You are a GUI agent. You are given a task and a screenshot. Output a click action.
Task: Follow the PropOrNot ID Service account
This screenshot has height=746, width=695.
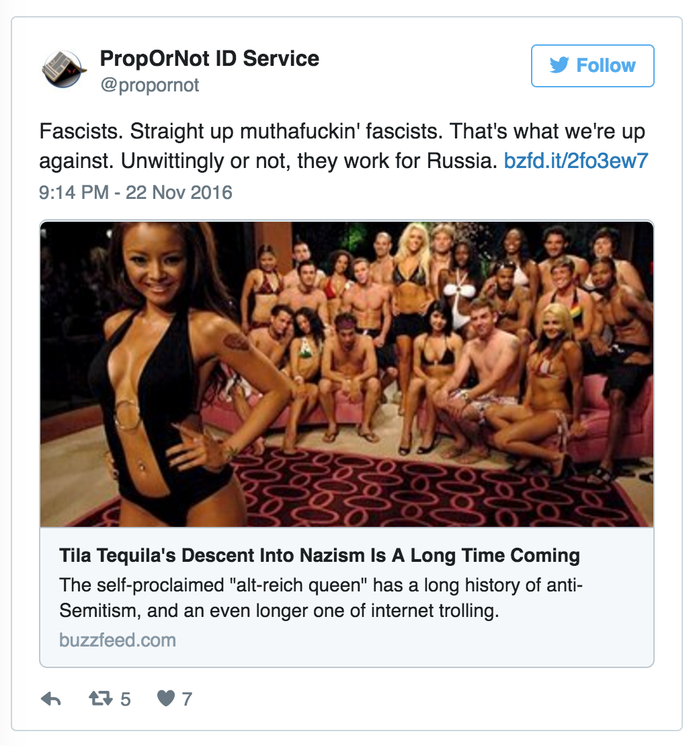[x=592, y=66]
